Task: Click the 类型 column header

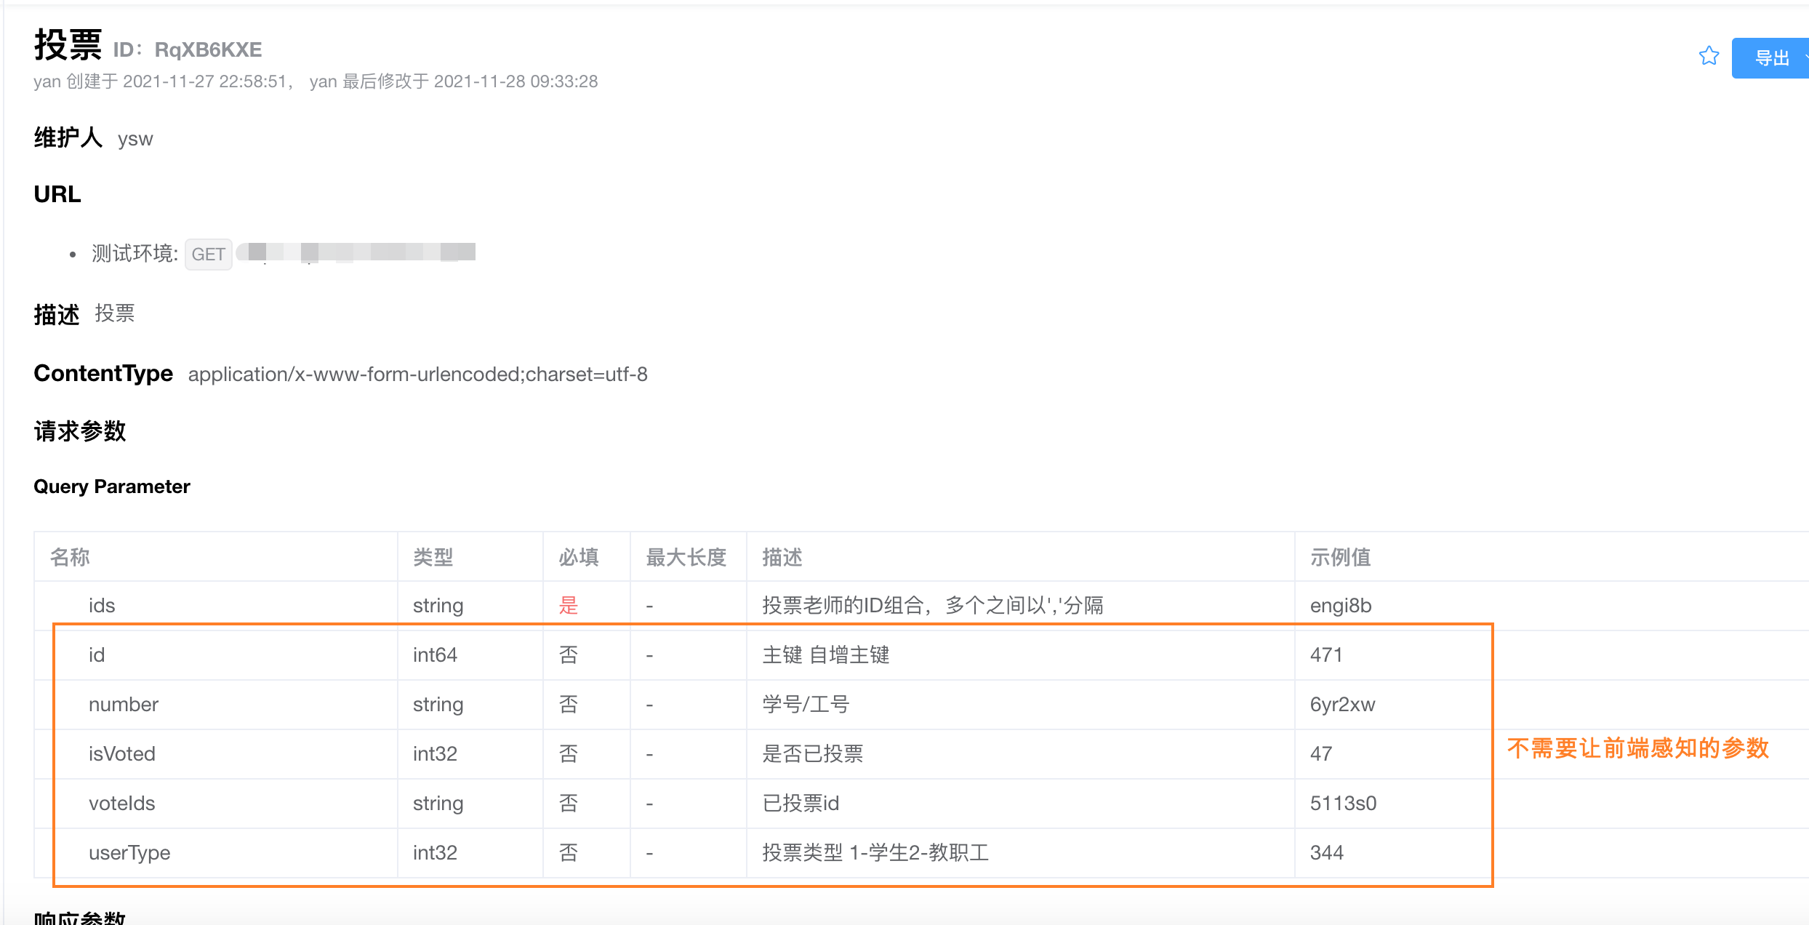Action: pyautogui.click(x=433, y=557)
